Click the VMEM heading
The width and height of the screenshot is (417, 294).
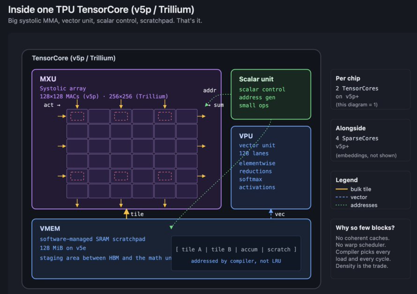coord(50,229)
